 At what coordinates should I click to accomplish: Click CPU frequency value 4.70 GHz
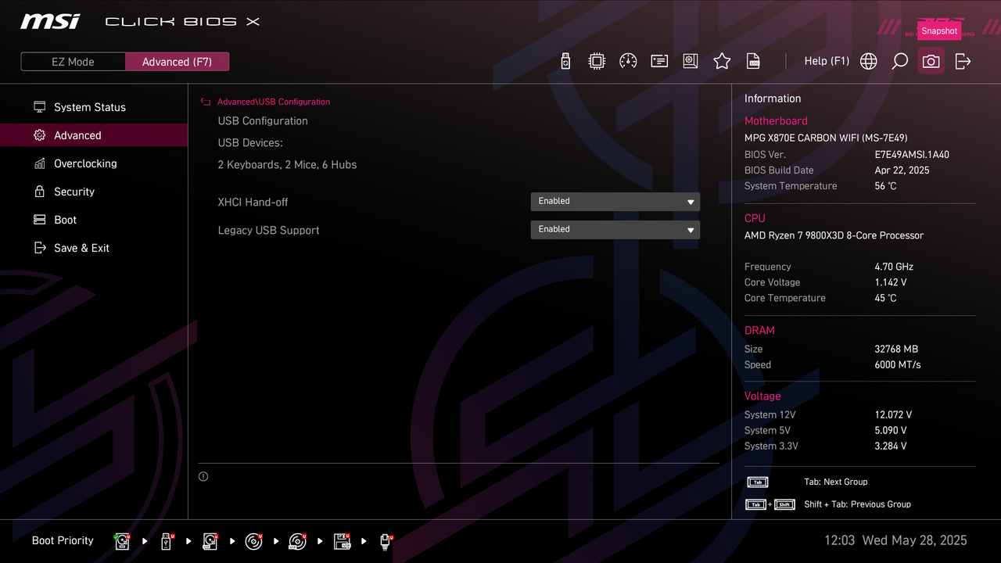click(x=894, y=267)
